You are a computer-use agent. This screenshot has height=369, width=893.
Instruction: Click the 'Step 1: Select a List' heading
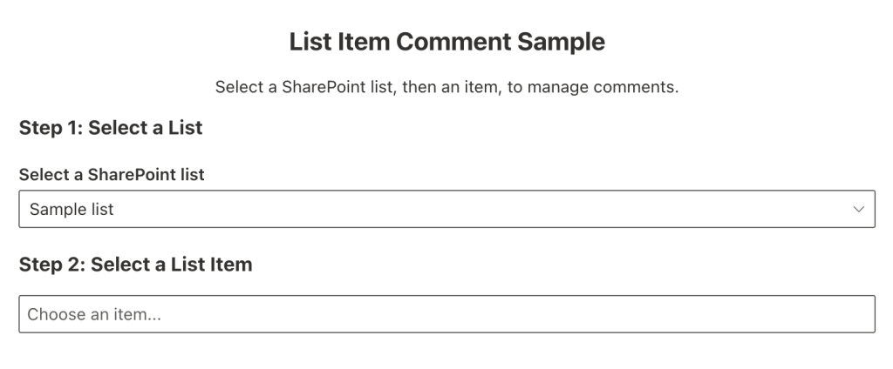[111, 128]
